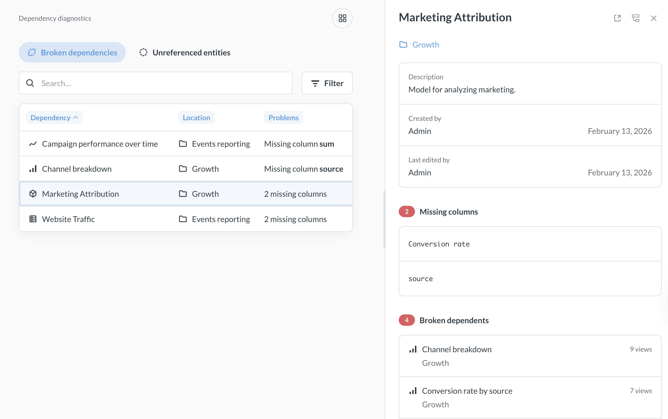Sort by the Location column header
Viewport: 668px width, 419px height.
pos(196,118)
